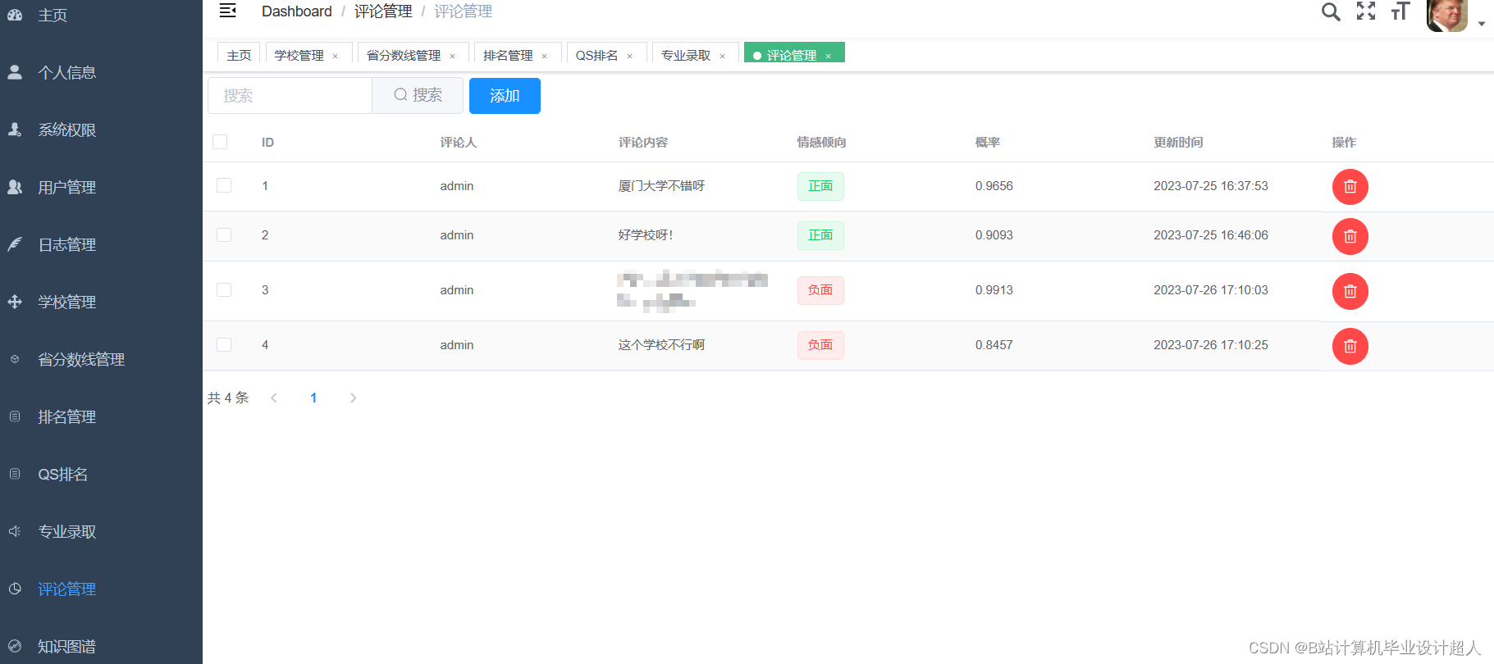Image resolution: width=1494 pixels, height=664 pixels.
Task: Close the 学校管理 tab
Action: 335,56
